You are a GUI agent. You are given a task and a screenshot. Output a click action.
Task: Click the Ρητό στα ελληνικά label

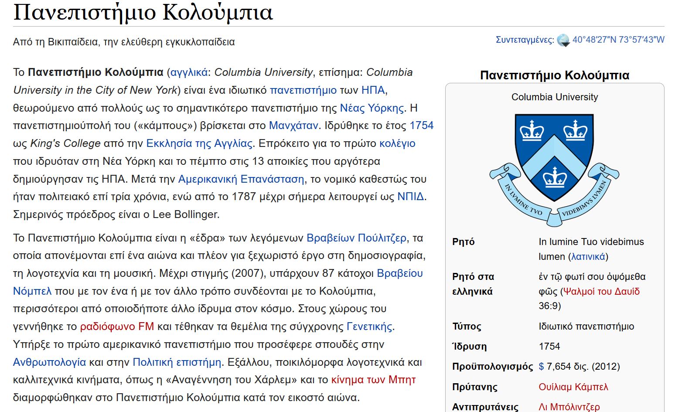coord(473,284)
